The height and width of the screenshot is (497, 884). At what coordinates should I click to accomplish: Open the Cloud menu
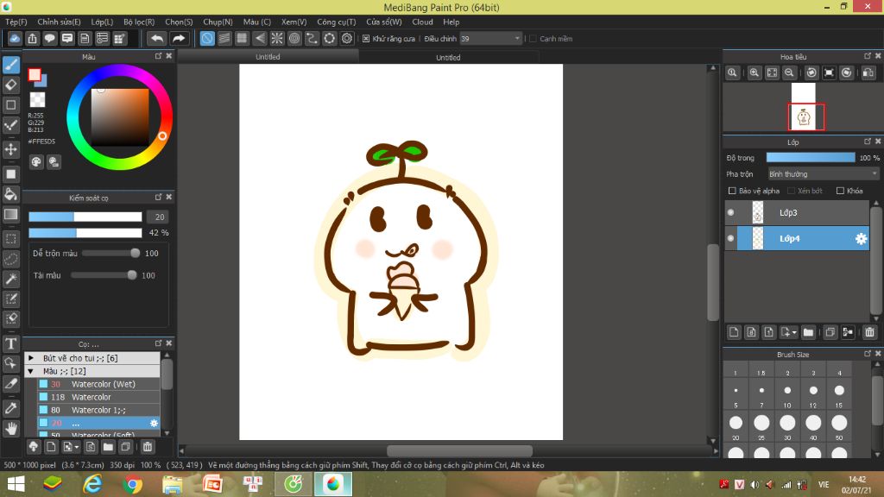tap(422, 22)
